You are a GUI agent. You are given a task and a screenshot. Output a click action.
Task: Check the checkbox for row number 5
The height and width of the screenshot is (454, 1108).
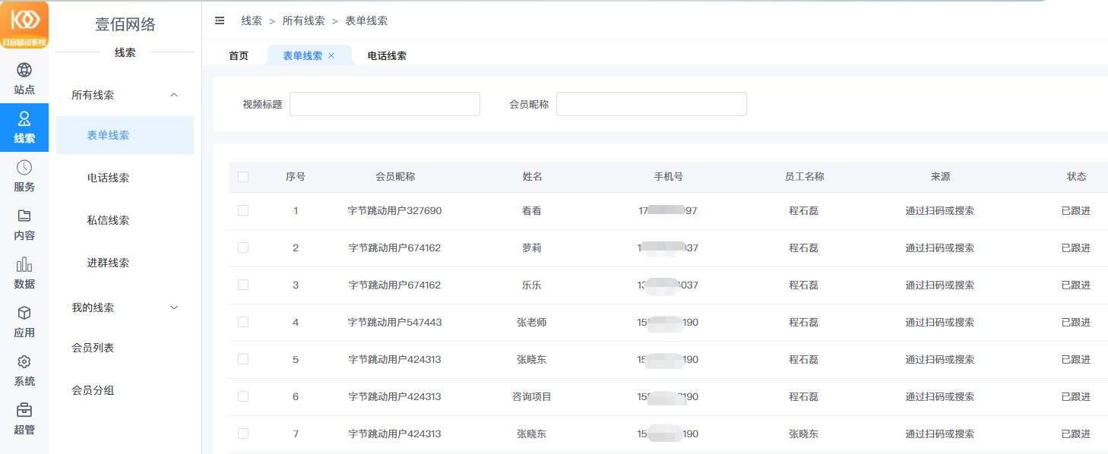point(243,359)
